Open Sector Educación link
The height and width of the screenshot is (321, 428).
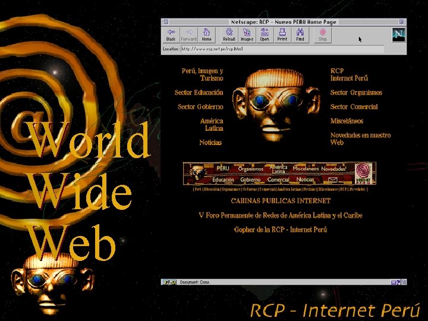199,93
